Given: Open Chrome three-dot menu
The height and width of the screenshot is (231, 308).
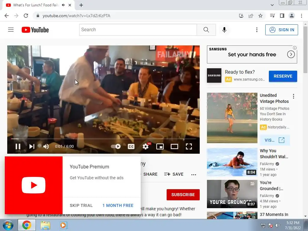Looking at the screenshot, I should [301, 16].
